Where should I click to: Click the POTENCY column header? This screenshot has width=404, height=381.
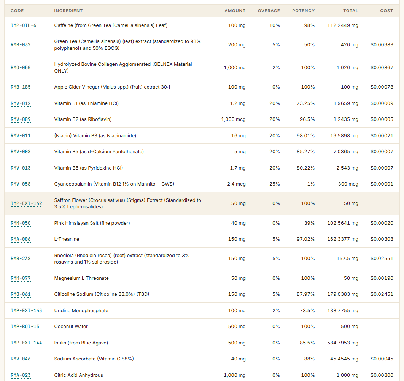click(303, 11)
